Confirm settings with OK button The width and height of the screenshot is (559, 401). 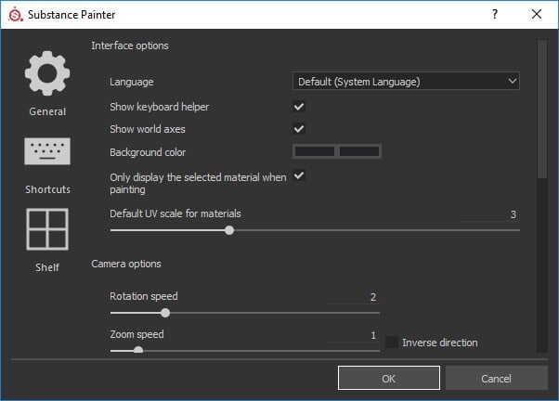tap(389, 378)
